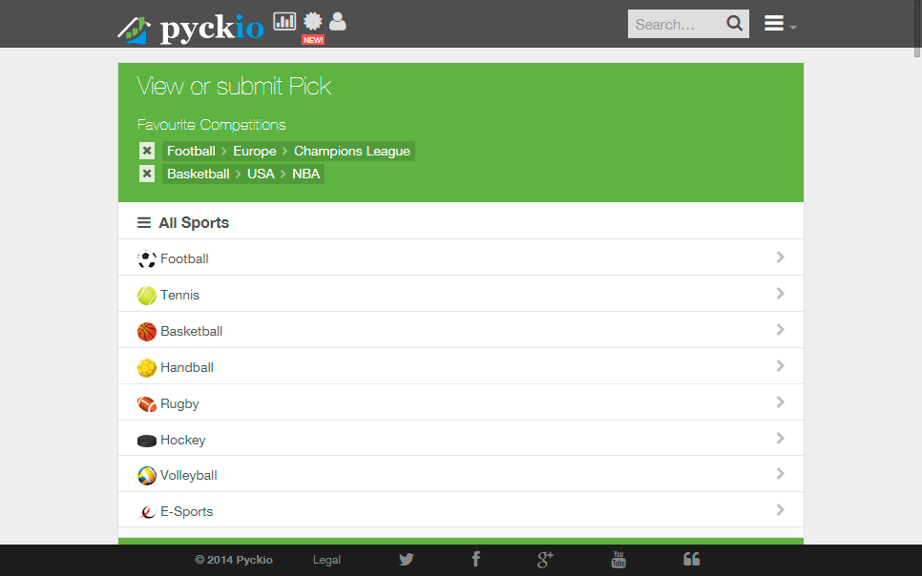Click the E-Sports logo icon
This screenshot has height=576, width=922.
coord(146,512)
